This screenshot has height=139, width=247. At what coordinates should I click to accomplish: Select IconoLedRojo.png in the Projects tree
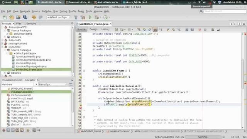(x=26, y=63)
